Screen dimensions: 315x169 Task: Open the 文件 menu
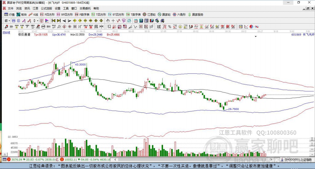pos(10,8)
